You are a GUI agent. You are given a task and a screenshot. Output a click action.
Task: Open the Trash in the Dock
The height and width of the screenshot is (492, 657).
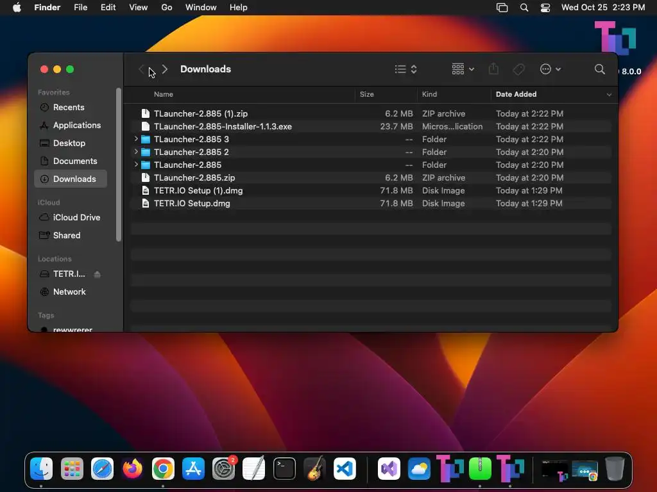pos(615,468)
